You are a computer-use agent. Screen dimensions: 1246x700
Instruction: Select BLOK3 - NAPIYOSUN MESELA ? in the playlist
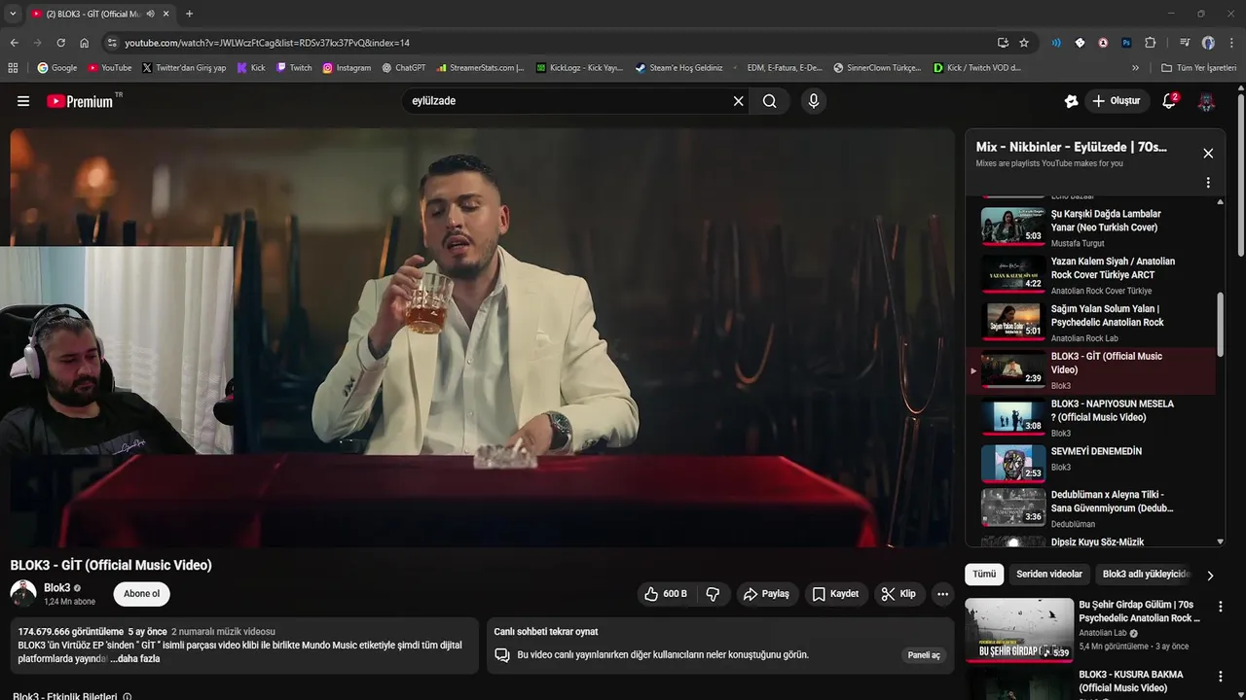click(x=1090, y=417)
